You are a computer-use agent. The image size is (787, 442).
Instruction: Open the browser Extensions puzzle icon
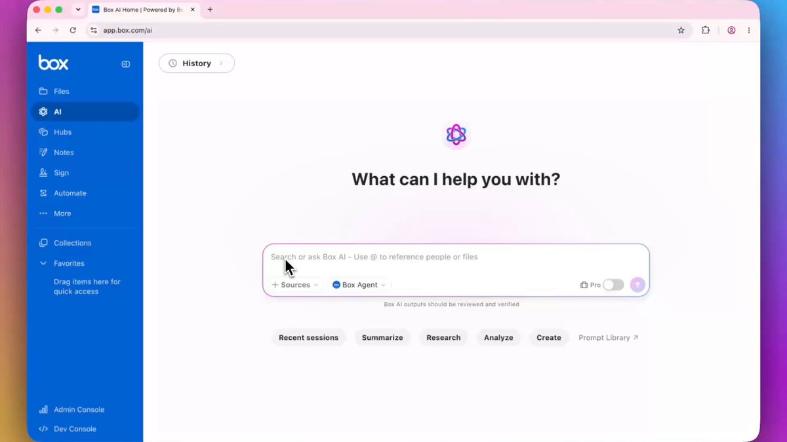706,30
